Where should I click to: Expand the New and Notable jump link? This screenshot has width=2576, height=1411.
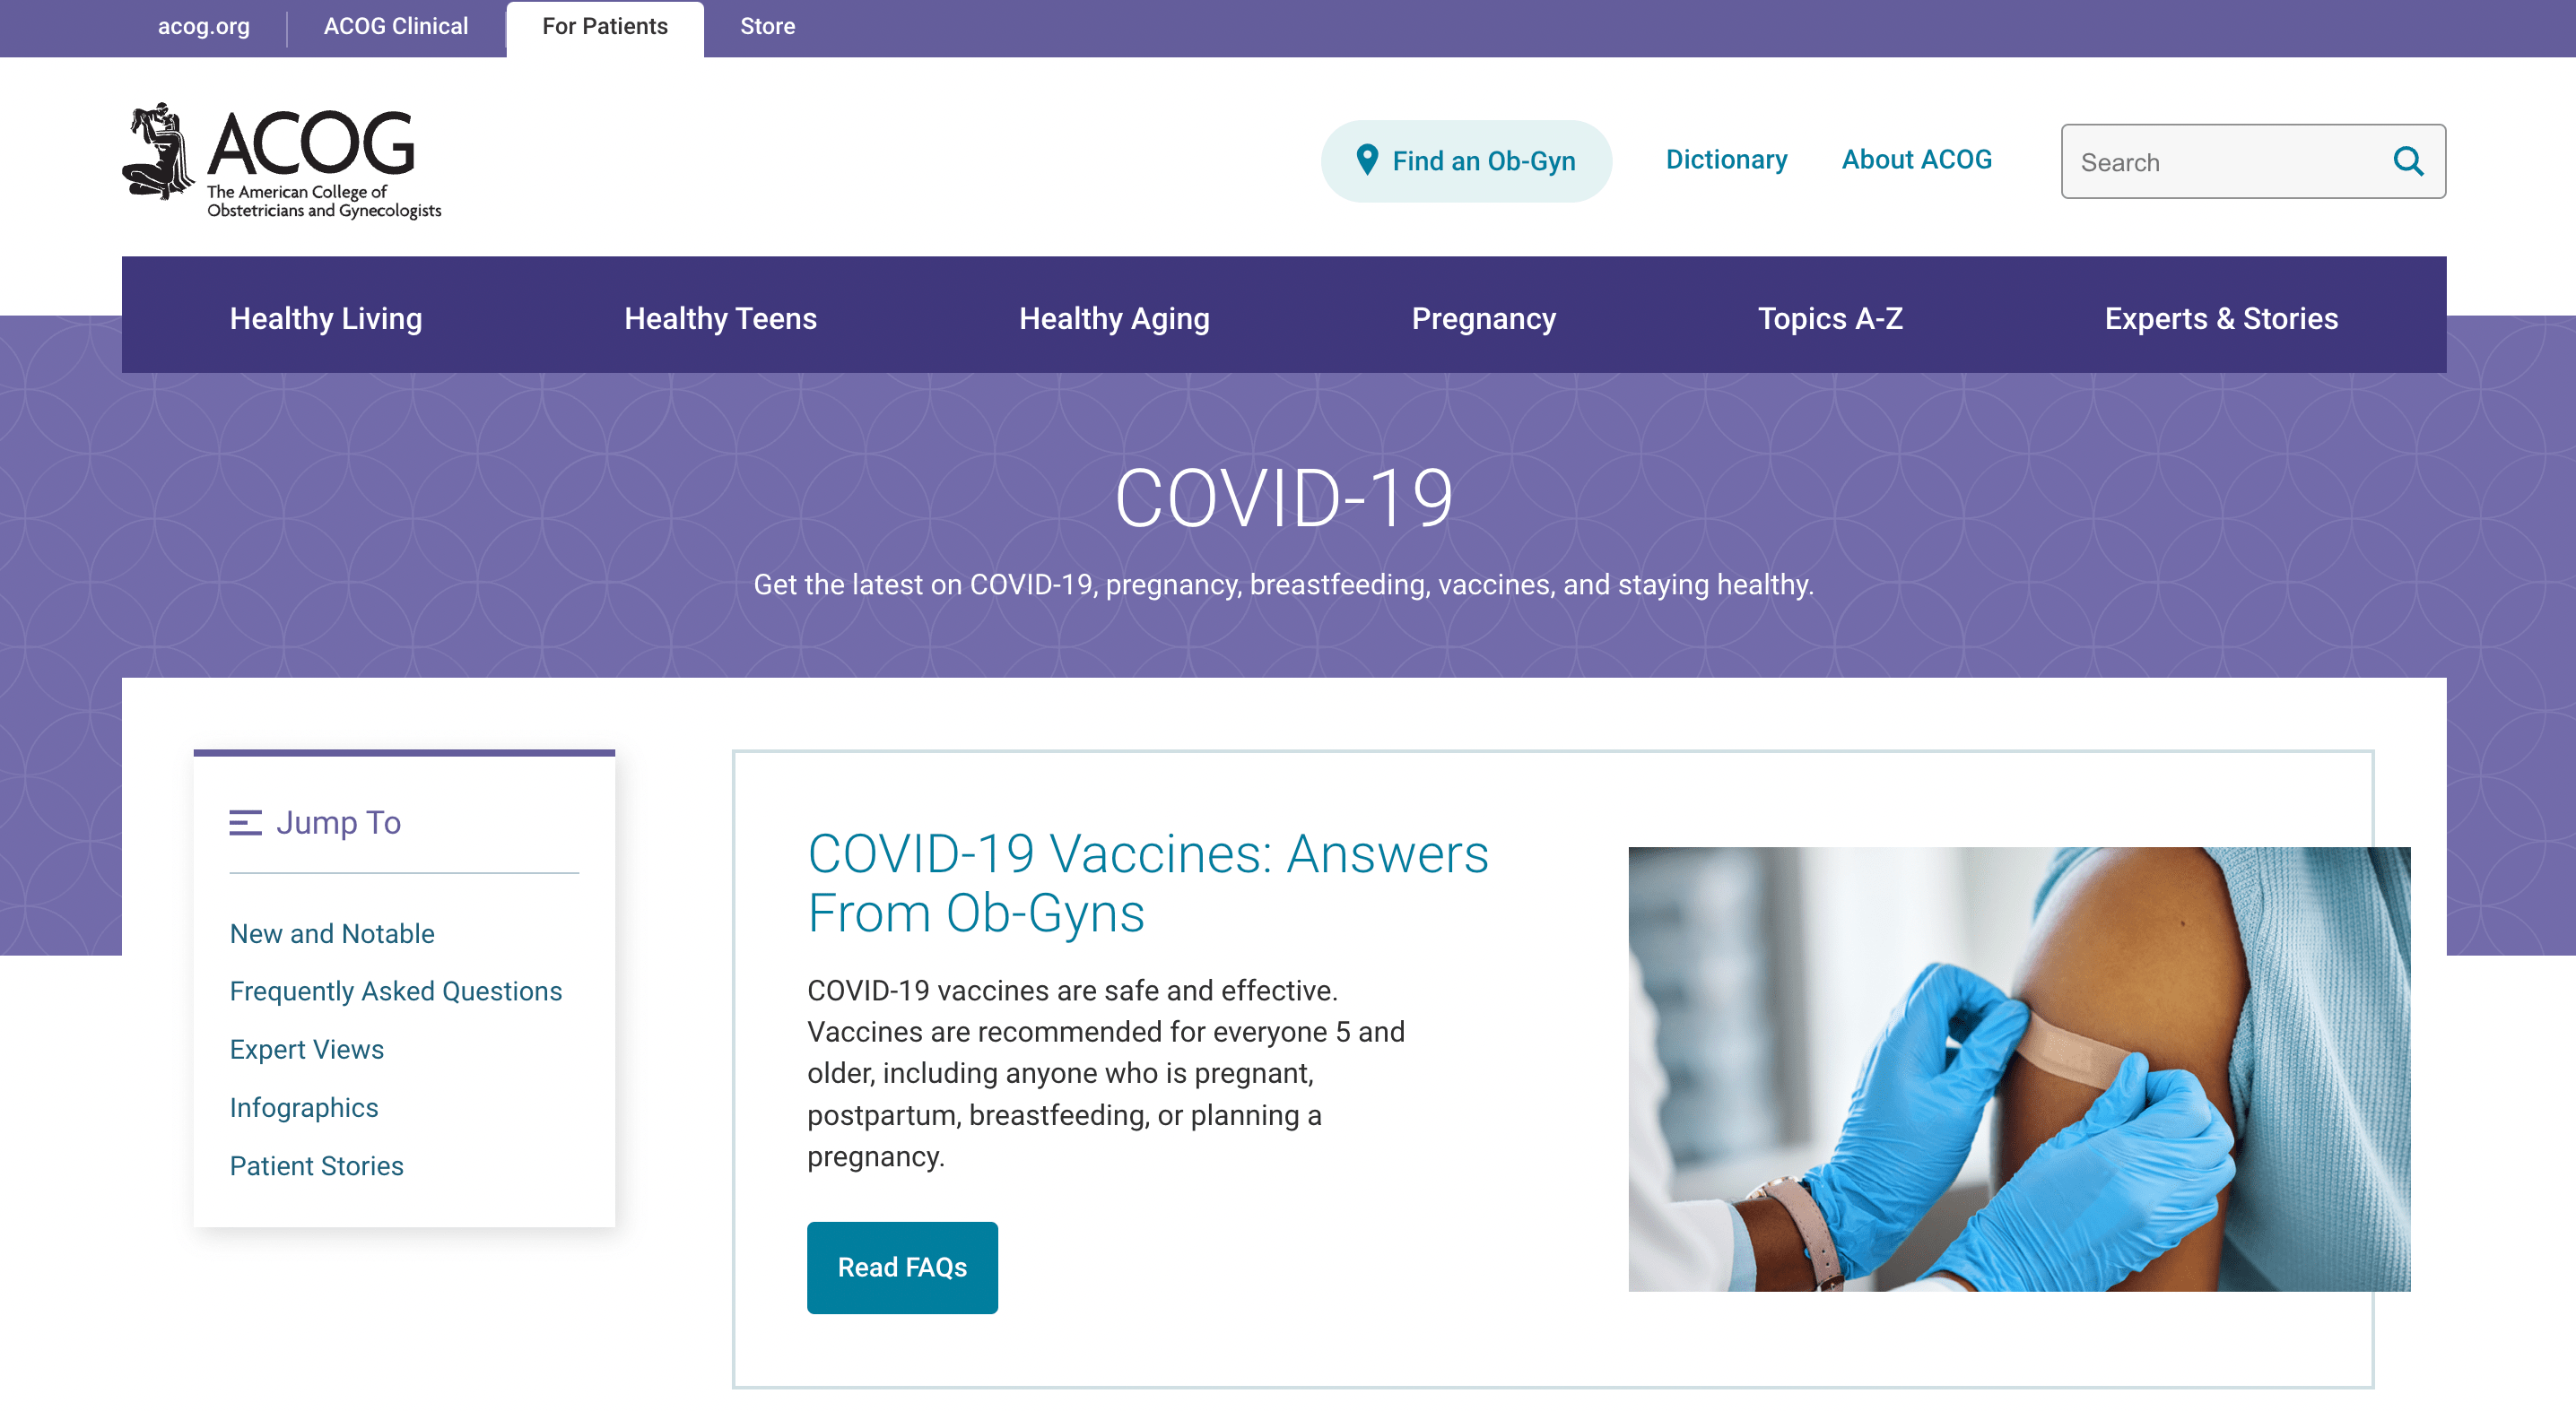(x=332, y=933)
